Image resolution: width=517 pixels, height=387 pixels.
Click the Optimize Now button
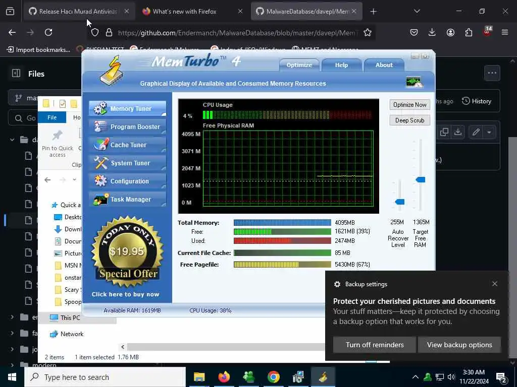[x=409, y=105]
